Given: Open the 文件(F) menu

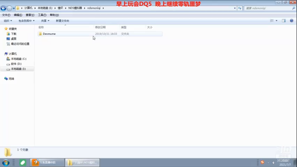Looking at the screenshot, I should (x=6, y=15).
